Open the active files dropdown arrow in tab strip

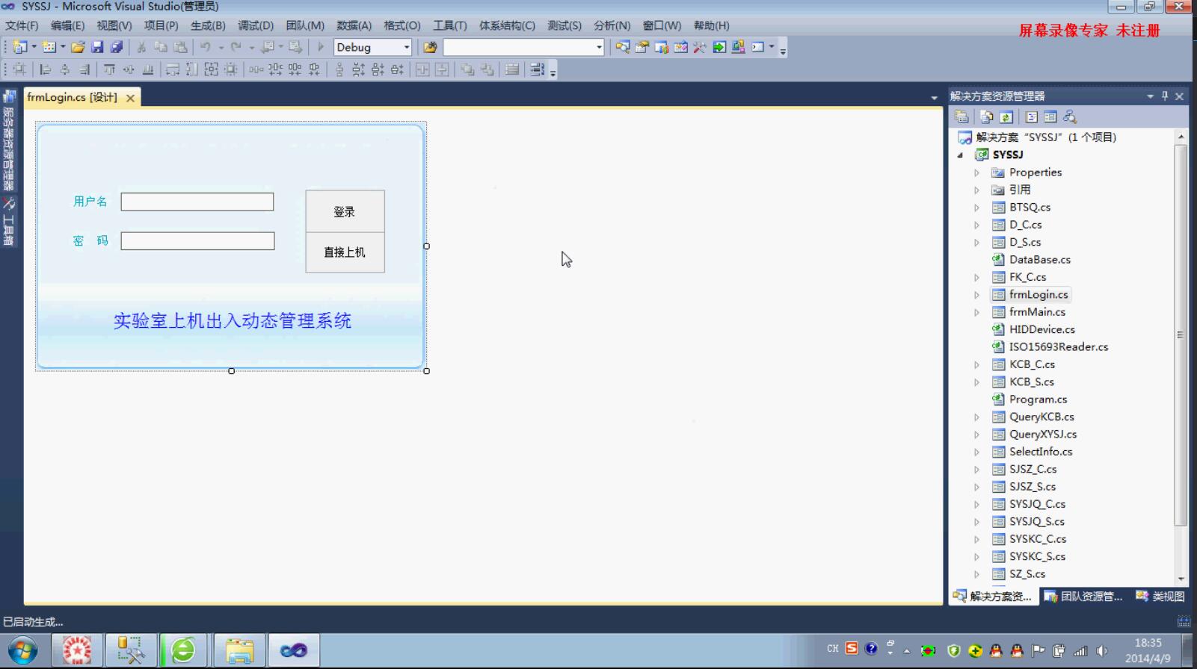(934, 98)
